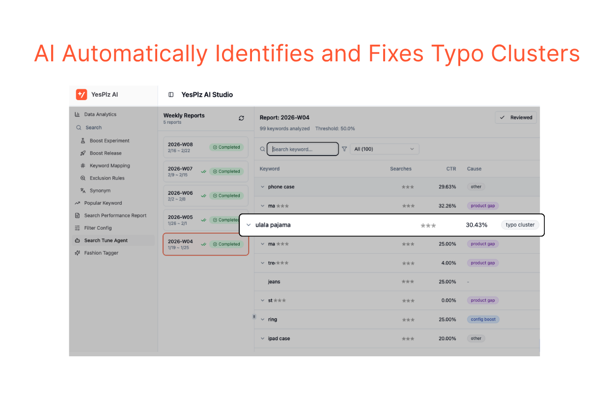This screenshot has height=396, width=614.
Task: Click the Boost Experiment flask icon
Action: click(83, 141)
